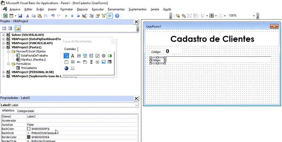Screen dimensions: 282x142
Task: Open the Center alignment dropdown arrow
Action: [x=216, y=16]
